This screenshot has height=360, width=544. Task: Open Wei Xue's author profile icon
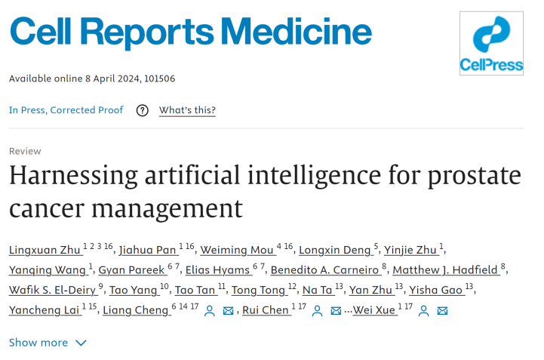click(x=423, y=311)
